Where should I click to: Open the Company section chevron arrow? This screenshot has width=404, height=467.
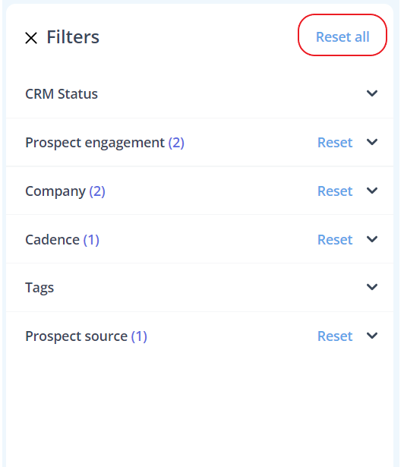pyautogui.click(x=372, y=191)
